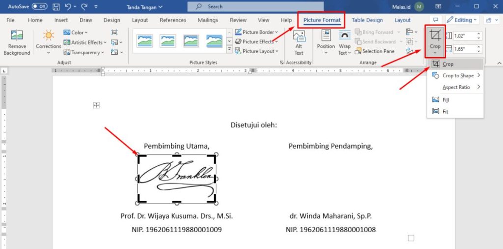Apply the third picture style thumbnail
This screenshot has width=503, height=249.
coord(191,41)
